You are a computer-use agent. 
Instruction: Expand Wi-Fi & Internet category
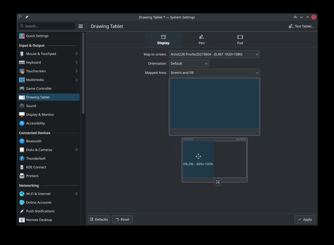[76, 194]
